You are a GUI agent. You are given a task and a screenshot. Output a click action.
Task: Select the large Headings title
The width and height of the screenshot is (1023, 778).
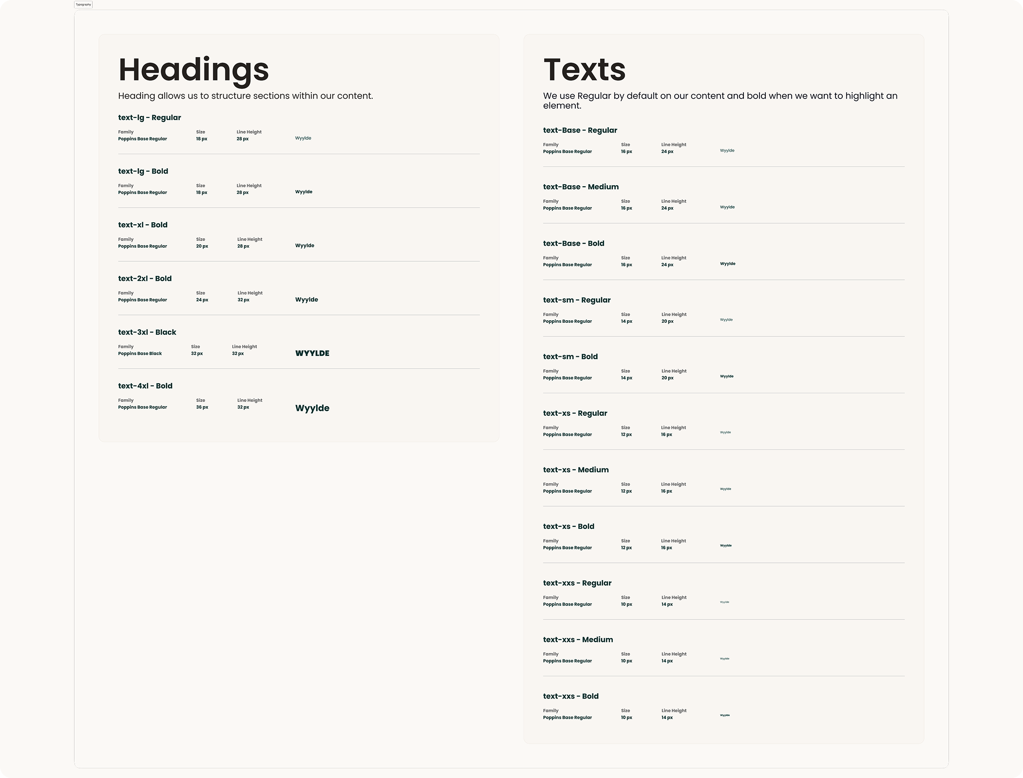click(193, 70)
